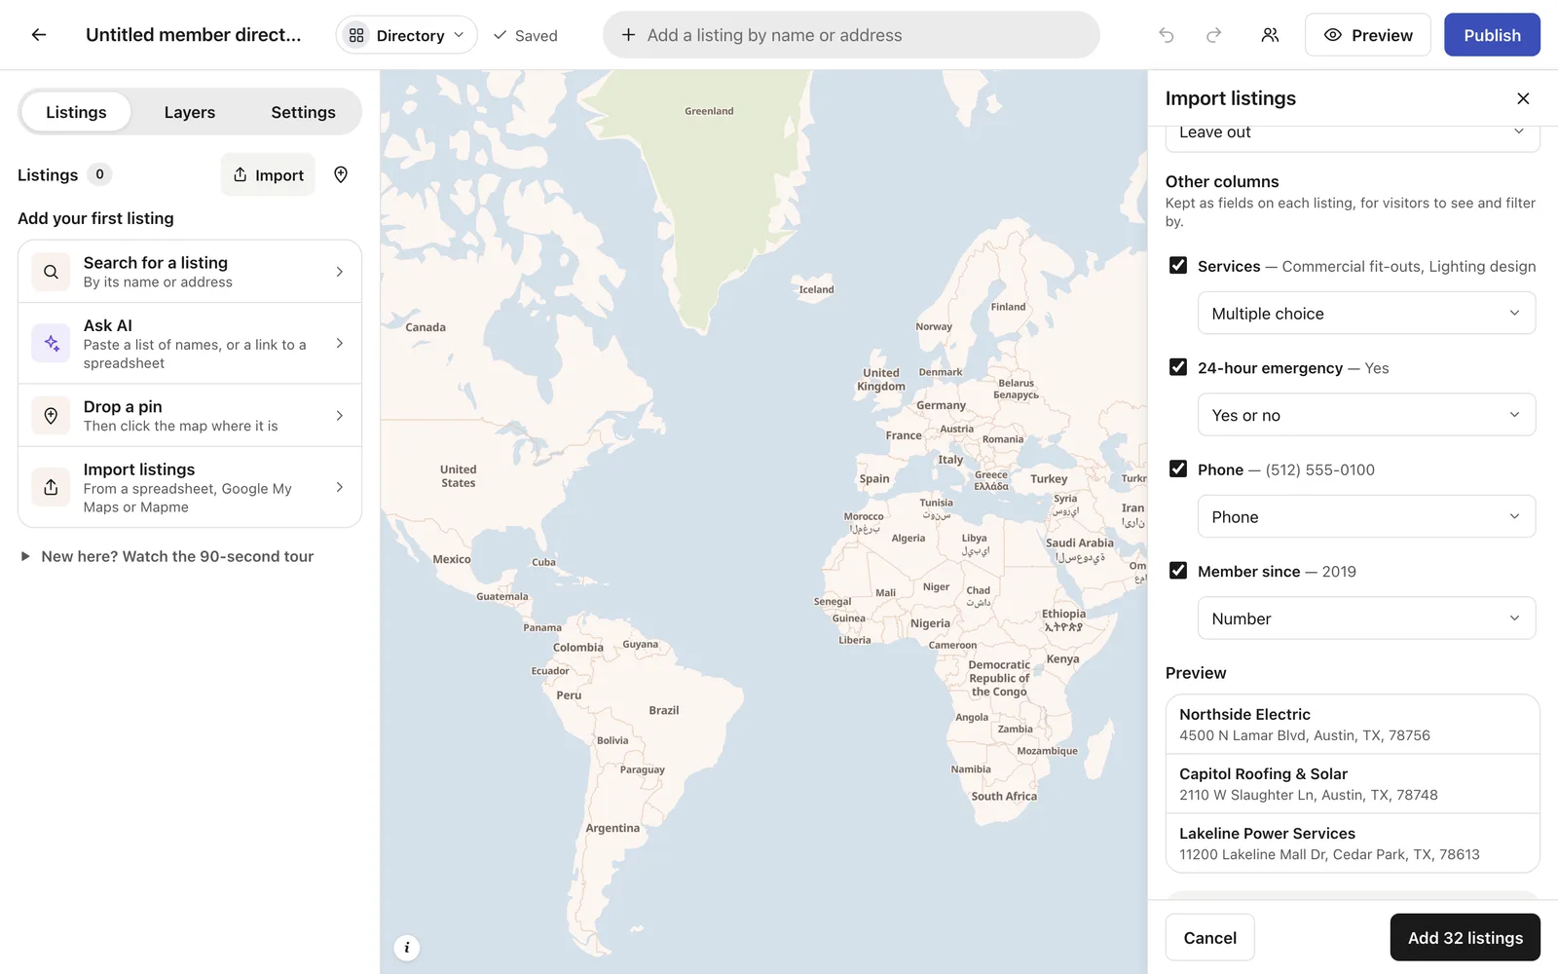Viewport: 1558px width, 974px height.
Task: Click the chevron on Search for a listing row
Action: (339, 272)
